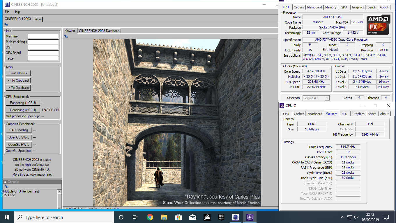Open Task View from the taskbar
The height and width of the screenshot is (223, 396).
(x=135, y=217)
